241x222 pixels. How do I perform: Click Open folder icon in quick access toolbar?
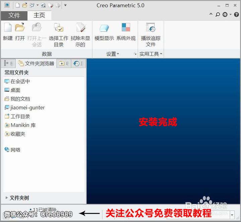24,5
